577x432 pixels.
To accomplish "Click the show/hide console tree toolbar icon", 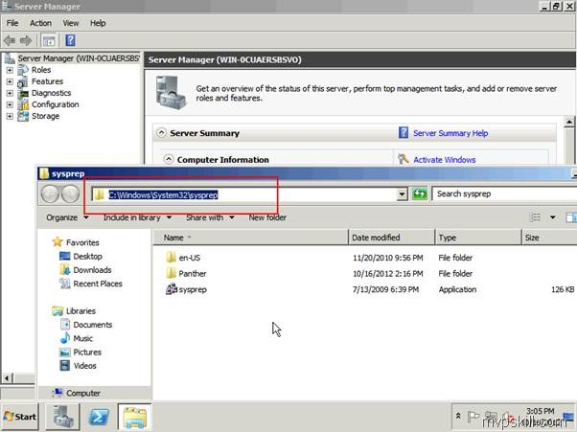I will tap(49, 40).
